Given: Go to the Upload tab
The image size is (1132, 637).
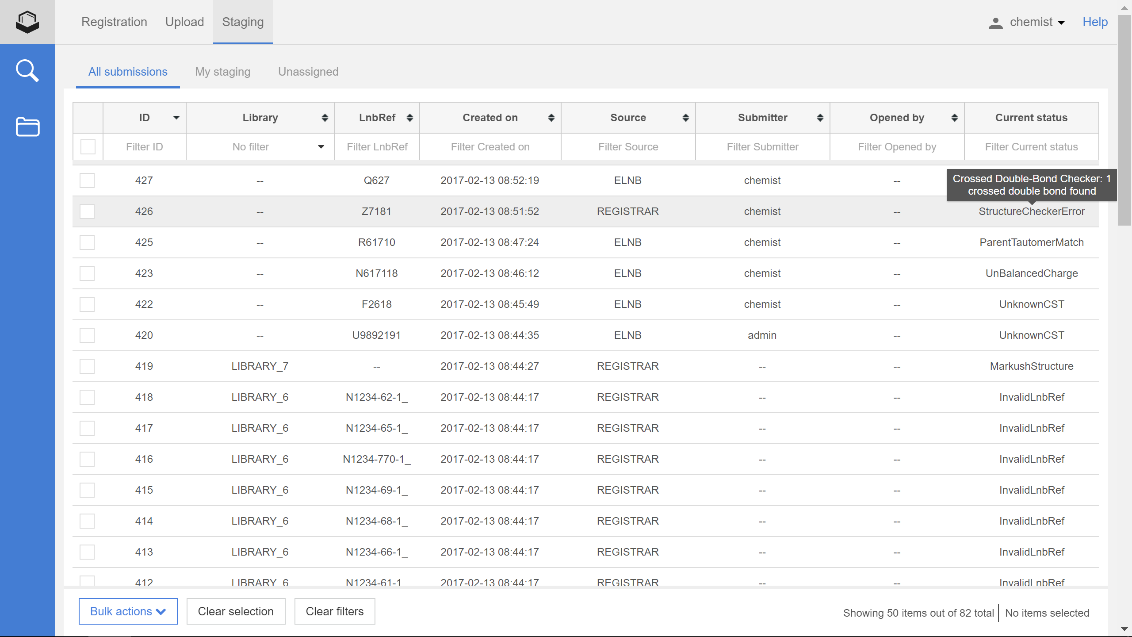Looking at the screenshot, I should click(x=184, y=22).
